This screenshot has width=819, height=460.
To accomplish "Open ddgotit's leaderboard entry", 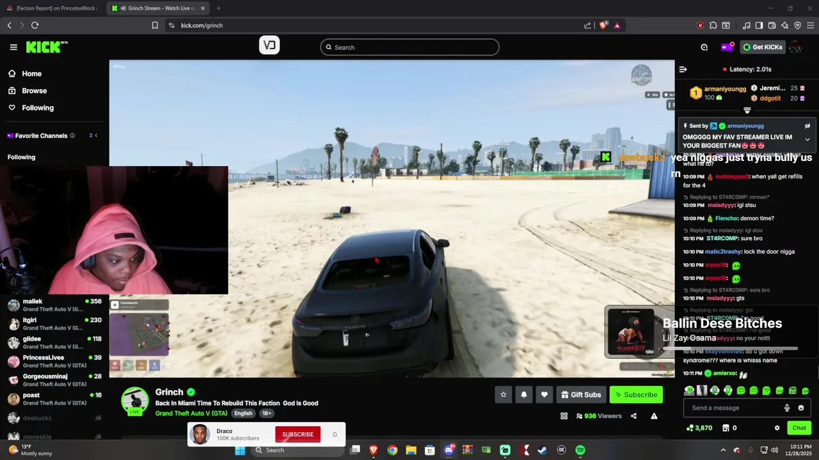I will [770, 98].
